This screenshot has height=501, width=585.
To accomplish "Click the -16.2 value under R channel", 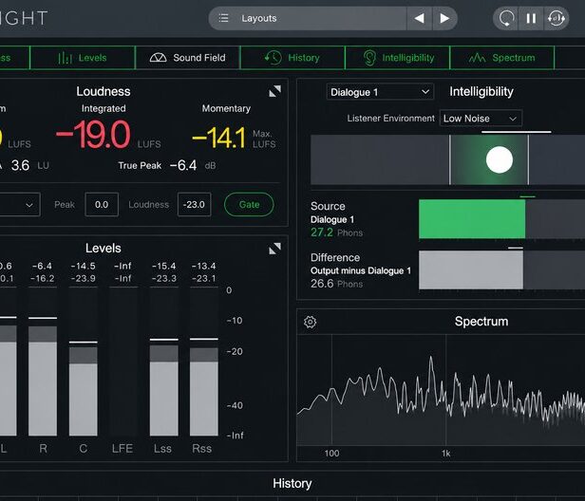I will click(43, 278).
